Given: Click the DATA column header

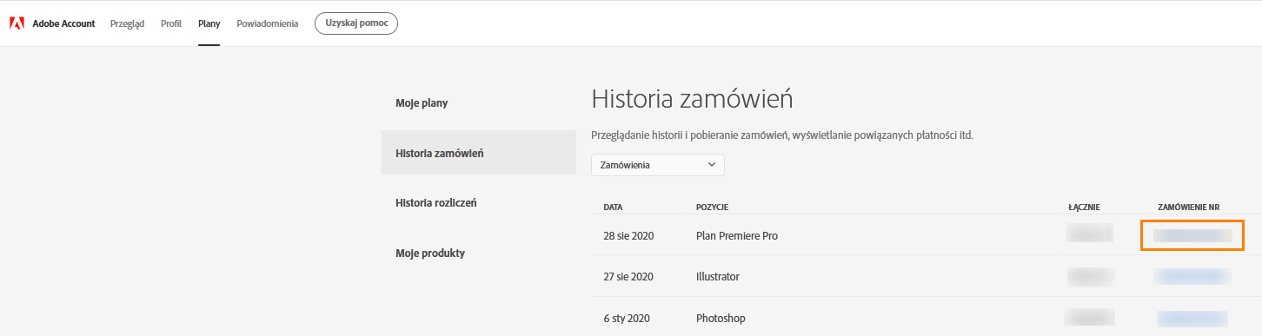Looking at the screenshot, I should (x=613, y=208).
